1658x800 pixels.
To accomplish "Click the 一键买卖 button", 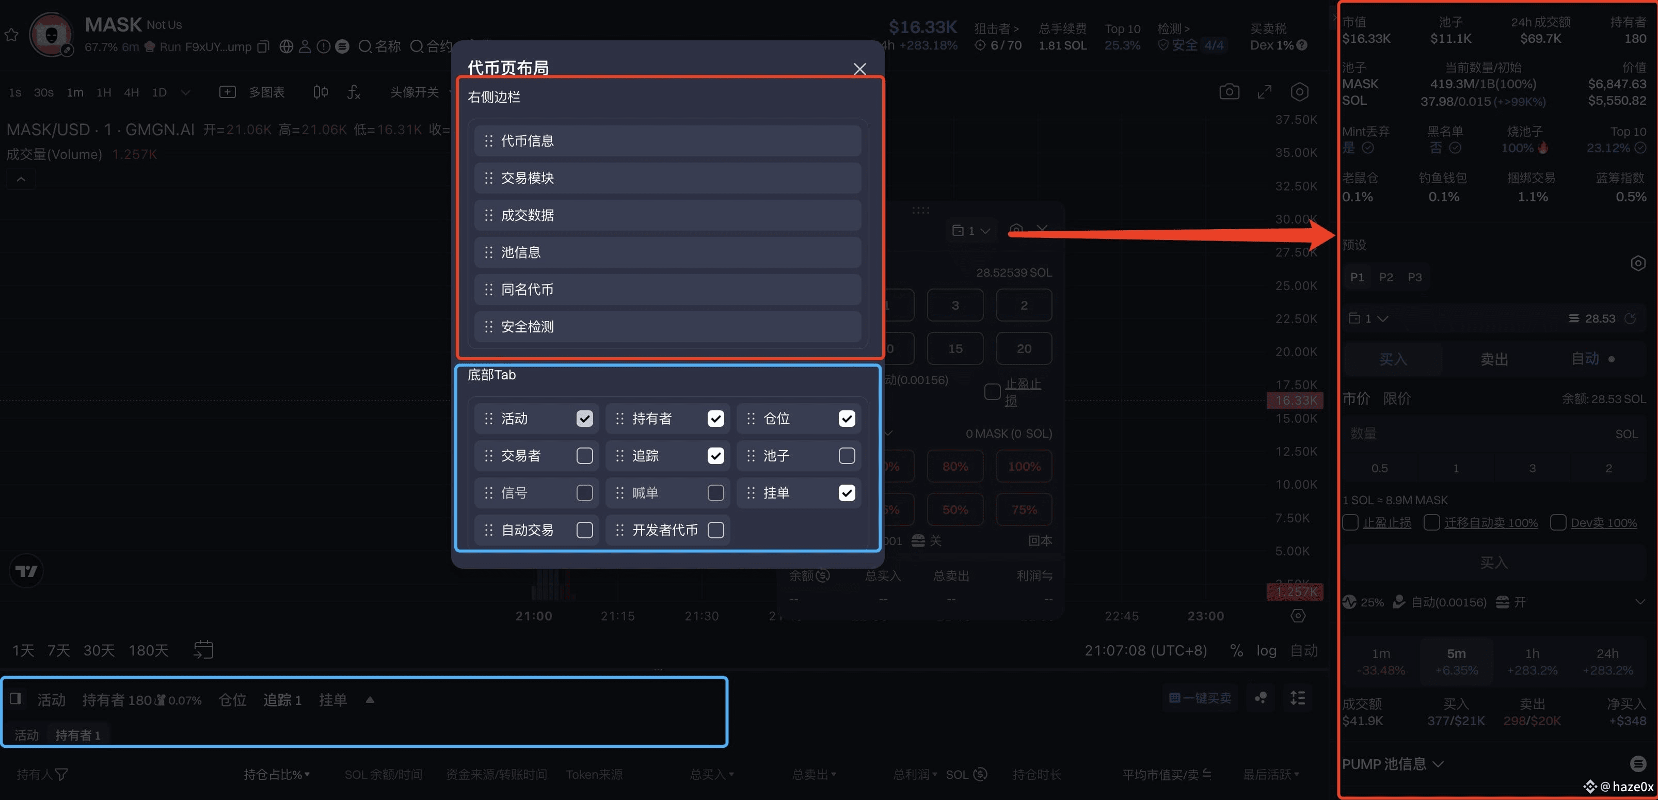I will click(x=1200, y=698).
